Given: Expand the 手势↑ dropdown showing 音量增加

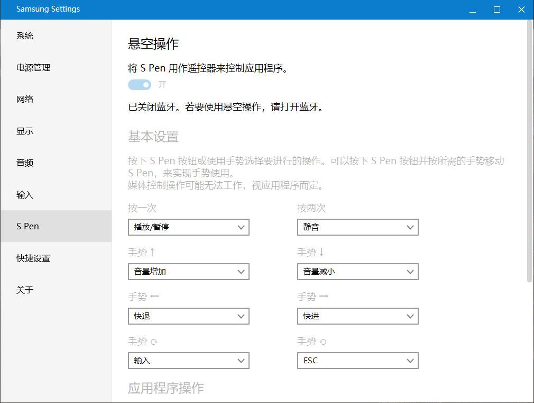Looking at the screenshot, I should [188, 272].
